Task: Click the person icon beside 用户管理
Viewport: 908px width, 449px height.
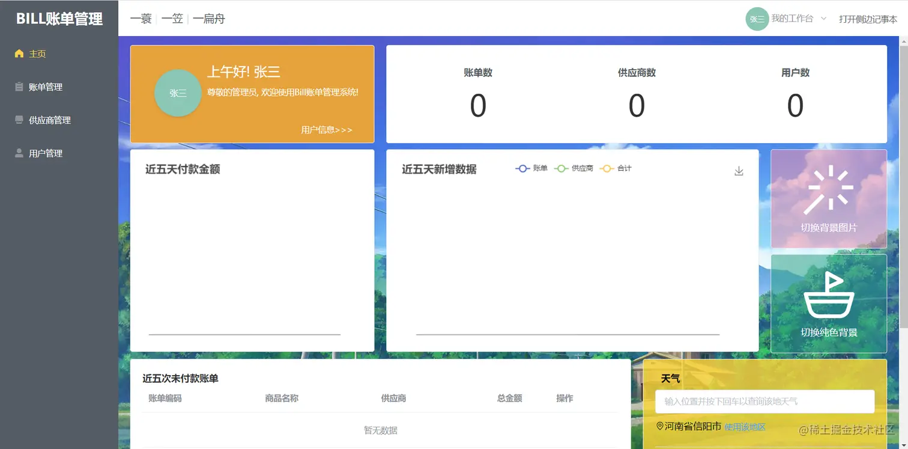Action: 19,153
